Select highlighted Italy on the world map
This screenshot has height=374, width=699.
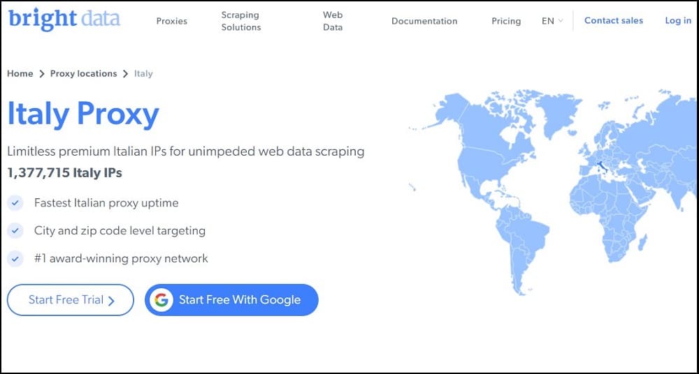point(603,168)
